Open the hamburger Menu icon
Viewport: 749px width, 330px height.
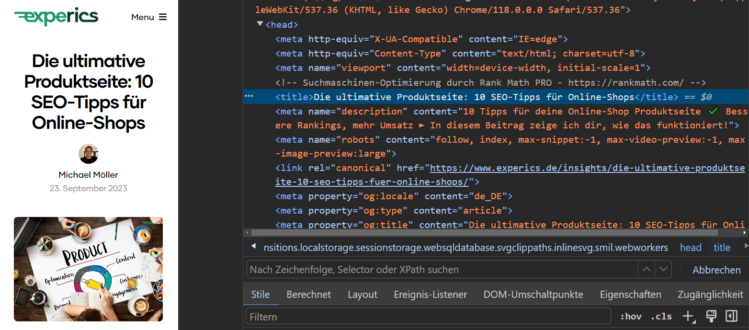162,16
